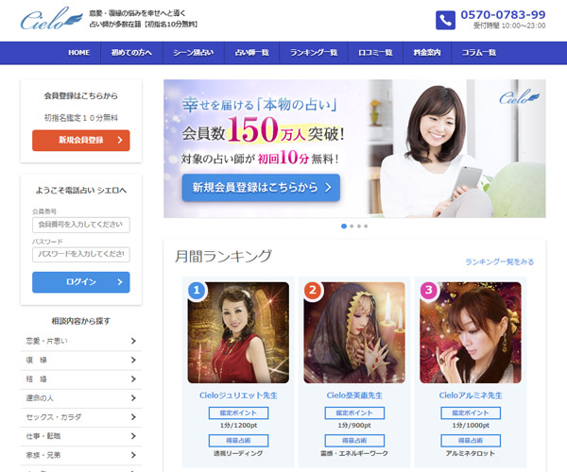Expand 結婚 category chevron
The height and width of the screenshot is (472, 567).
pyautogui.click(x=133, y=379)
